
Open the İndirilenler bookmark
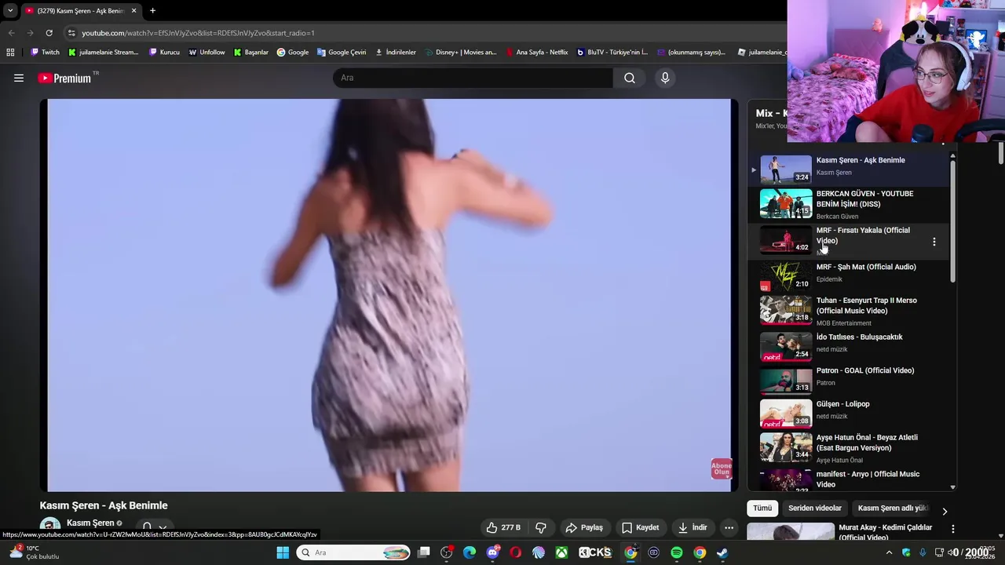[x=395, y=53]
